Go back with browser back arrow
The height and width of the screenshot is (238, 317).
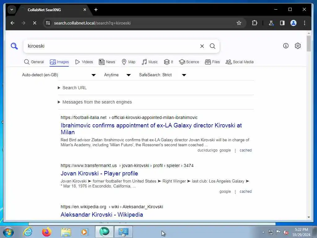pyautogui.click(x=12, y=23)
